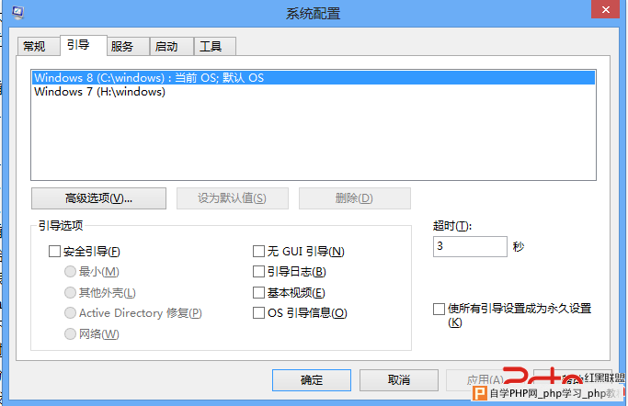
Task: Choose the 网络(W) radio option
Action: coord(70,333)
